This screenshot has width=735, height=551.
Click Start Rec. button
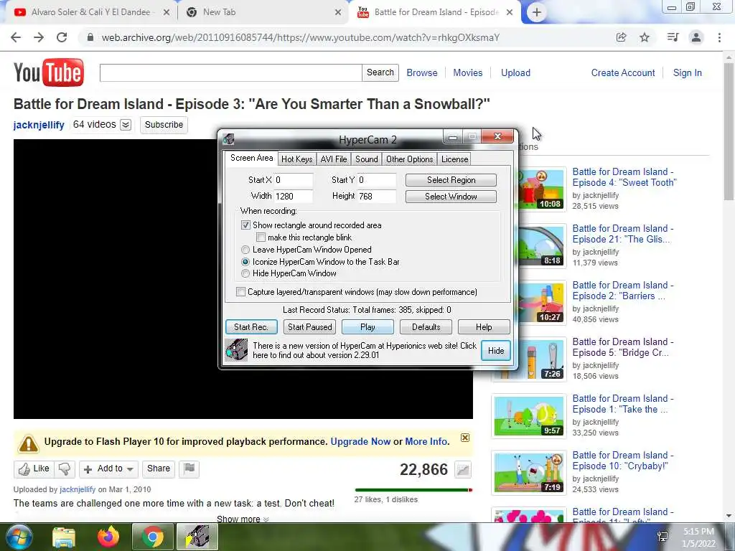(251, 327)
